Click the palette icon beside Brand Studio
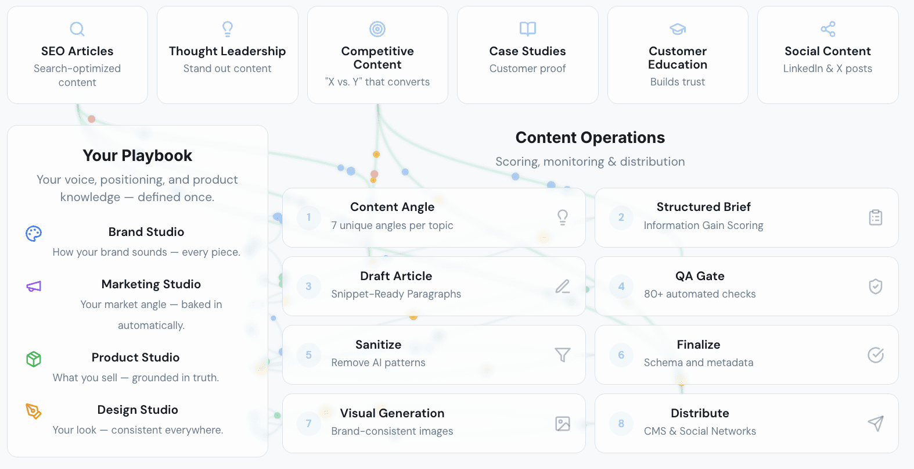The image size is (914, 469). point(34,234)
